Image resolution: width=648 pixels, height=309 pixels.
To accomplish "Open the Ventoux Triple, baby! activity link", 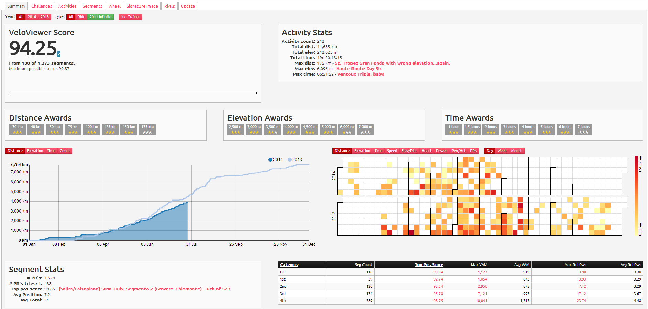I will pos(361,74).
